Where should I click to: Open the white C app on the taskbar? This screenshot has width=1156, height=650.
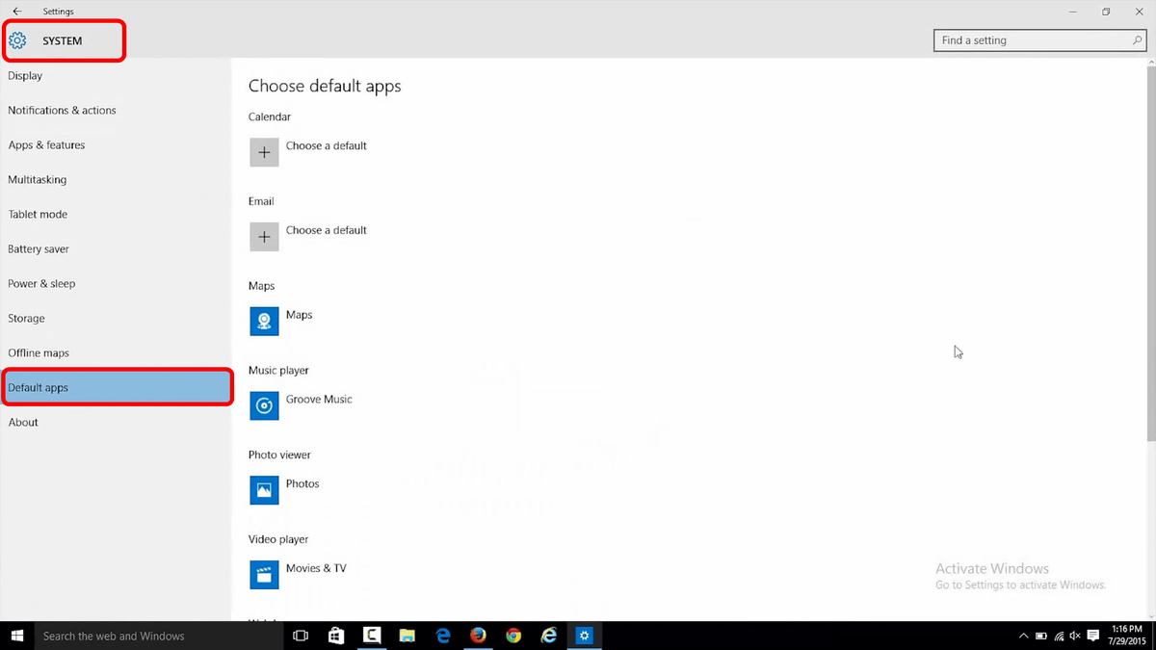click(x=372, y=636)
